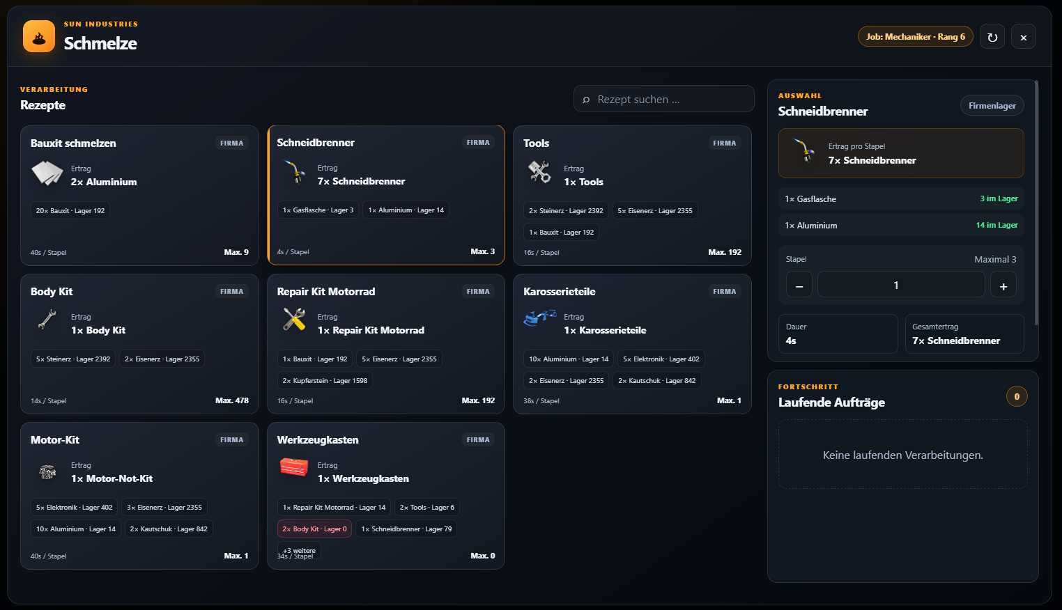The height and width of the screenshot is (610, 1062).
Task: Click the 1× Gasflasche ingredient row
Action: tap(901, 199)
